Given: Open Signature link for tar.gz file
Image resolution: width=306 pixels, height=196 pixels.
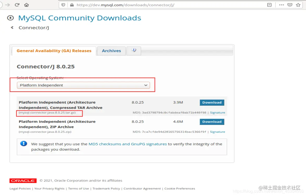Looking at the screenshot, I should click(x=217, y=112).
